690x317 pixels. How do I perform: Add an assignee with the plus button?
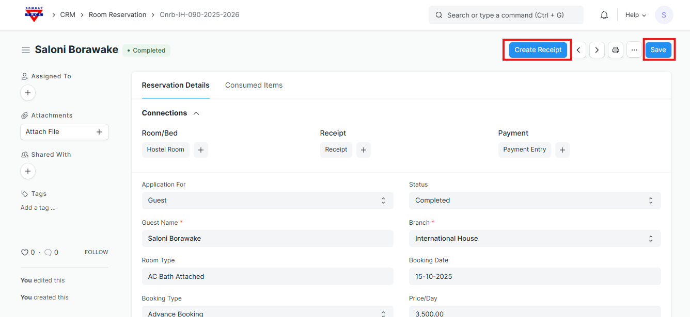pyautogui.click(x=28, y=93)
